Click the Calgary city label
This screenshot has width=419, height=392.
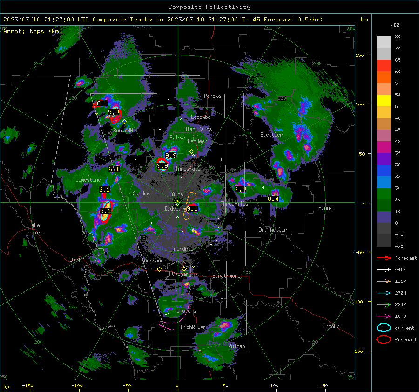coord(182,274)
